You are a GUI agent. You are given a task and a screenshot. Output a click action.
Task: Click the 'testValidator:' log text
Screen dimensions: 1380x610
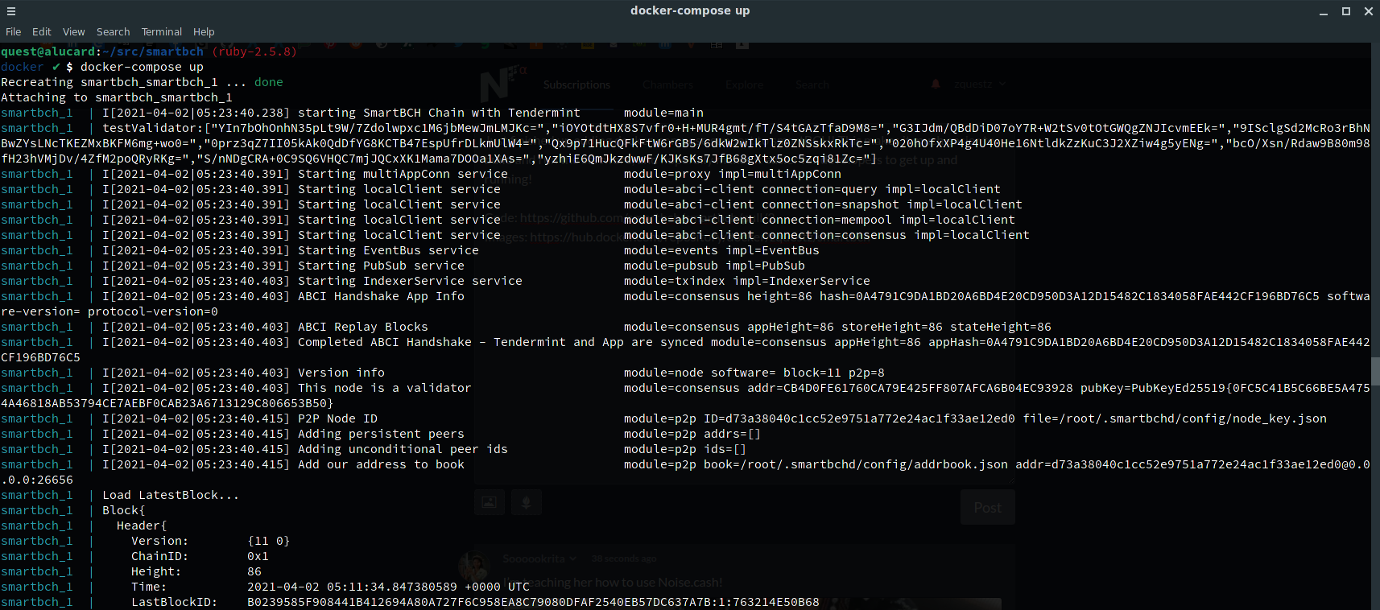[x=153, y=128]
